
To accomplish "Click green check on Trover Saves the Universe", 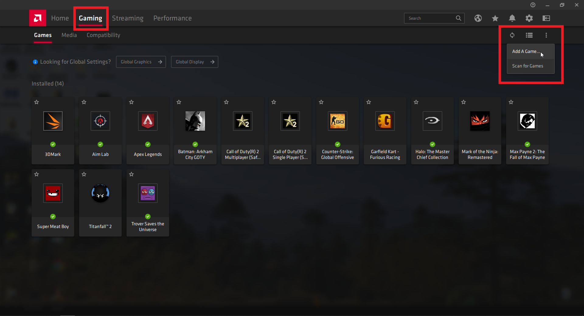I will 148,217.
